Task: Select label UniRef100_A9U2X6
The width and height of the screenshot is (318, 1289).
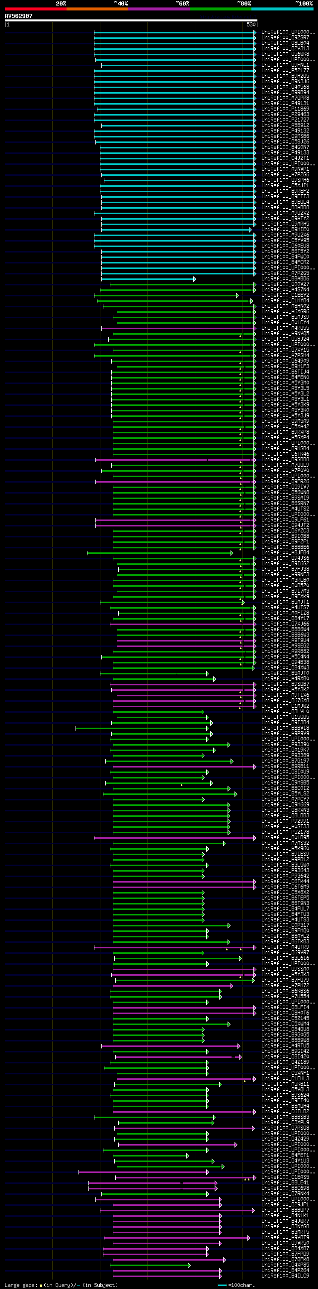Action: 285,235
